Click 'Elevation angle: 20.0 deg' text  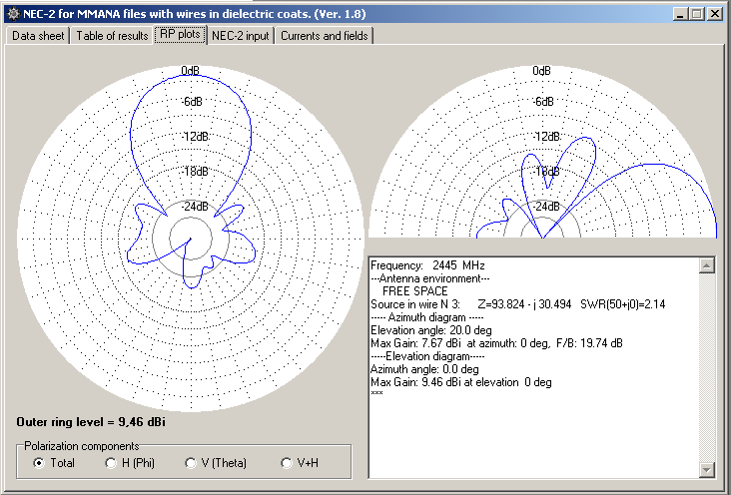point(431,330)
